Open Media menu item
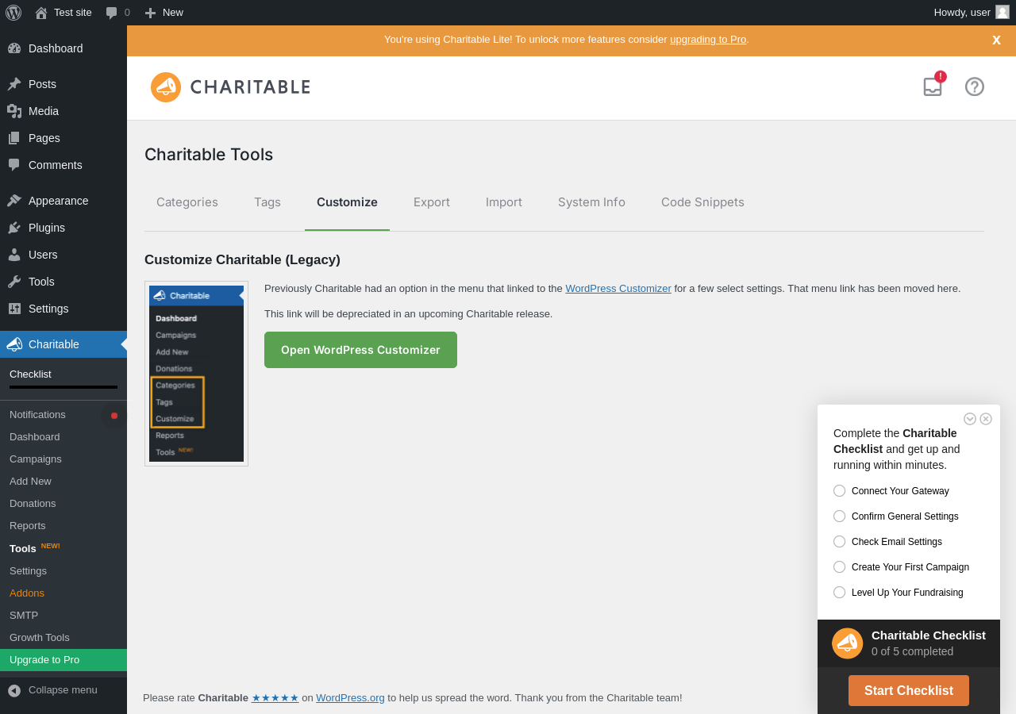 (x=63, y=111)
